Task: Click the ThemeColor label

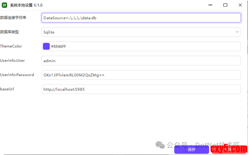Action: pyautogui.click(x=11, y=46)
